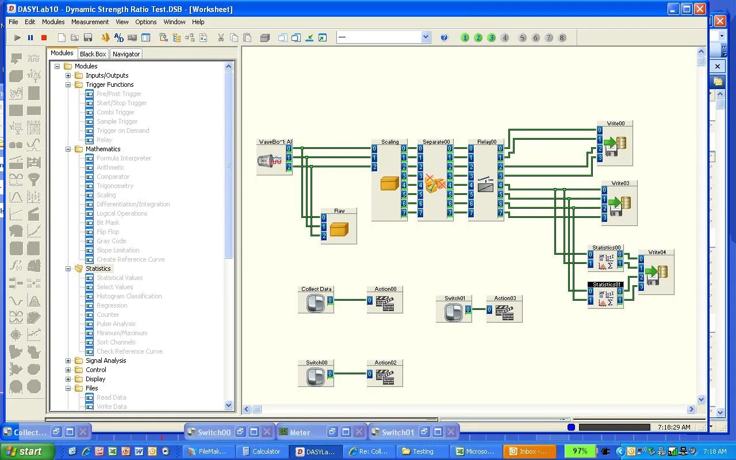Expand the Inputs/Outputs folder
The height and width of the screenshot is (460, 736).
(x=68, y=75)
